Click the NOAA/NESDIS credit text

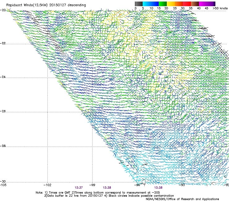pyautogui.click(x=182, y=199)
